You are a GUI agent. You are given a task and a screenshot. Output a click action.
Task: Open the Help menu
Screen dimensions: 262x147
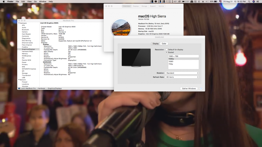[51, 2]
